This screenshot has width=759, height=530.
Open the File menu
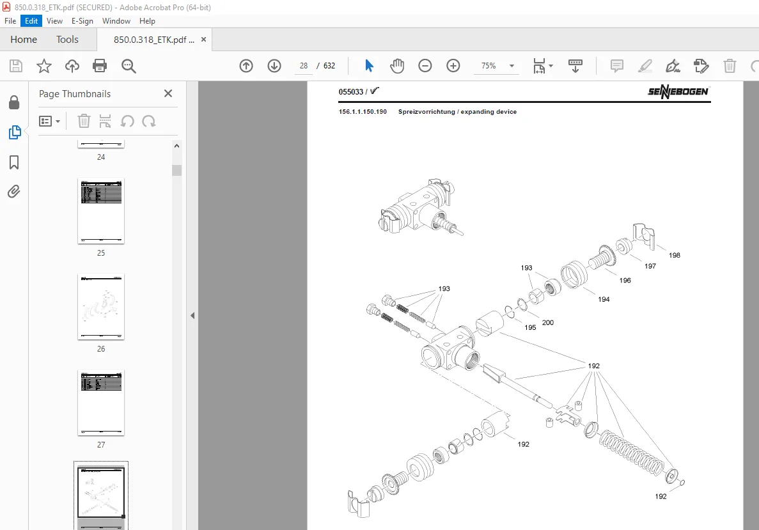(10, 21)
